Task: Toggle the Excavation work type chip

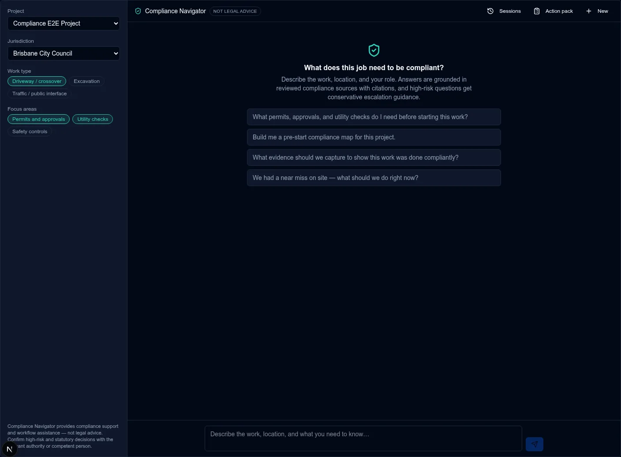Action: coord(86,81)
